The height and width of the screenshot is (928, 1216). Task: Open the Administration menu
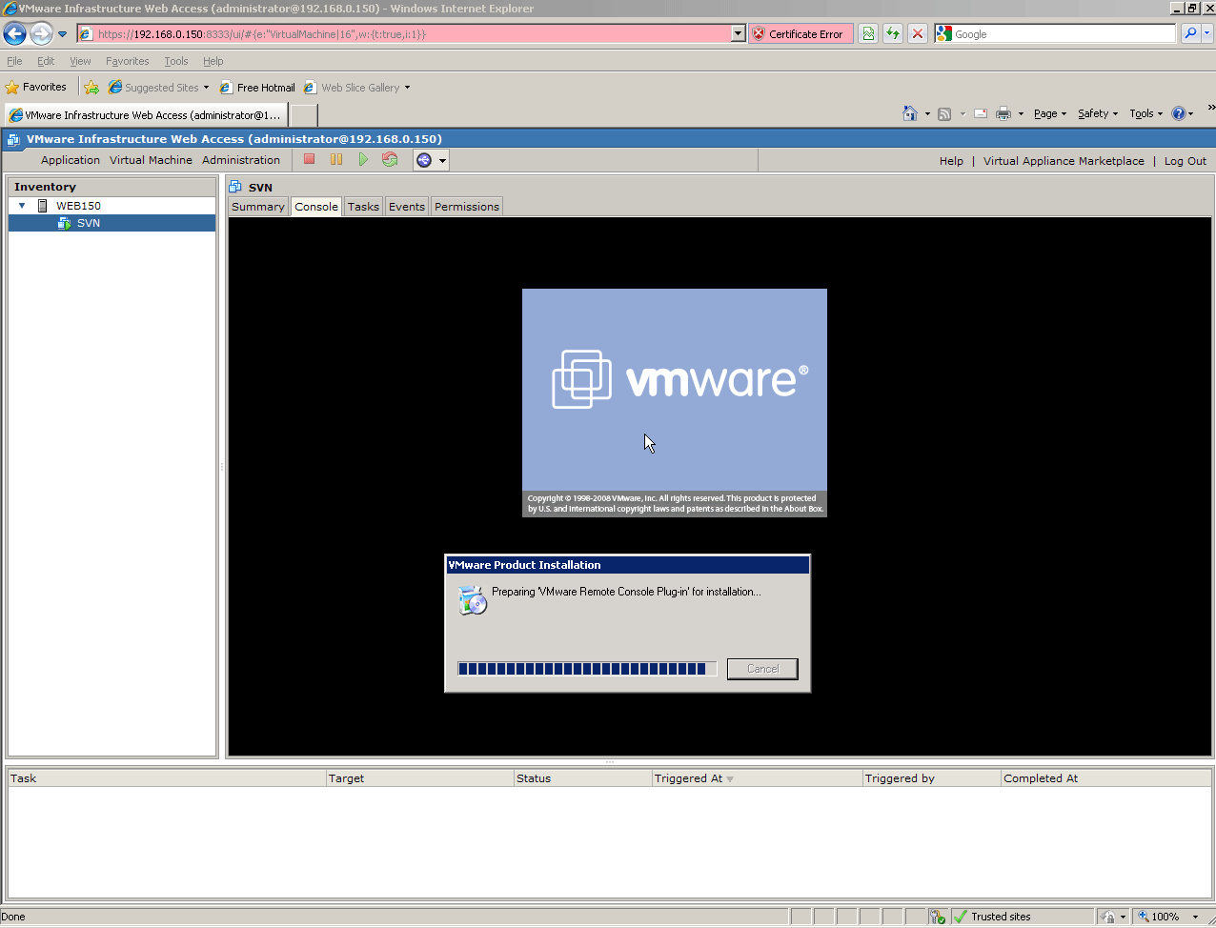241,160
